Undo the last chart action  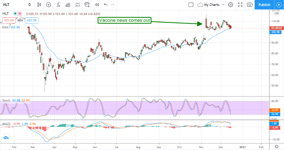(106, 5)
